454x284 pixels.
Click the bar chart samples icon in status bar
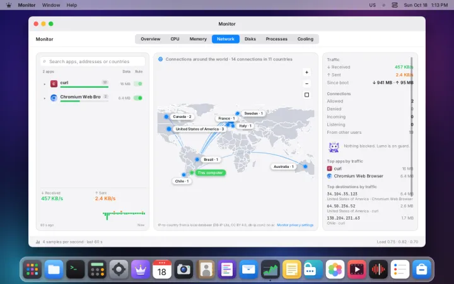(x=38, y=242)
